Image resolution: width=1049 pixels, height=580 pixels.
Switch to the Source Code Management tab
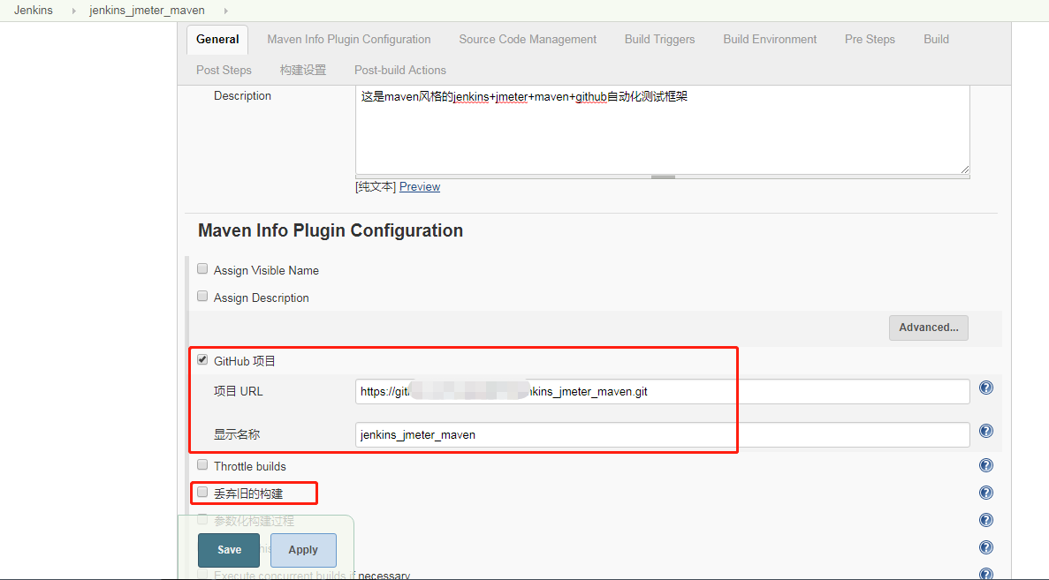(x=527, y=39)
